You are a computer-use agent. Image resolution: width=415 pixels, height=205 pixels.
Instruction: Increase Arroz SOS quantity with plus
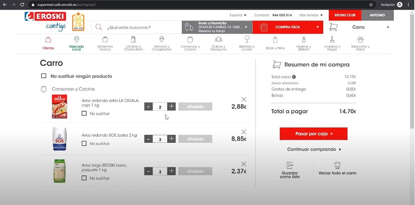pos(171,139)
